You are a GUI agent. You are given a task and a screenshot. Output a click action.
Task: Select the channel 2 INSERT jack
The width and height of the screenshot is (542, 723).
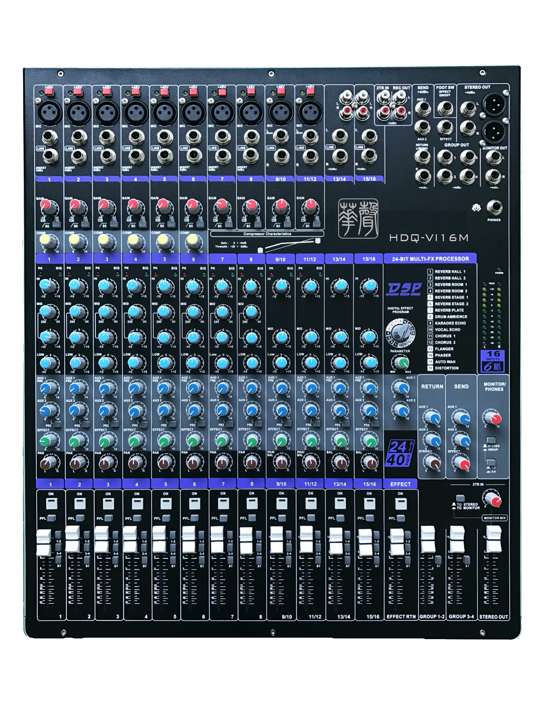[79, 157]
